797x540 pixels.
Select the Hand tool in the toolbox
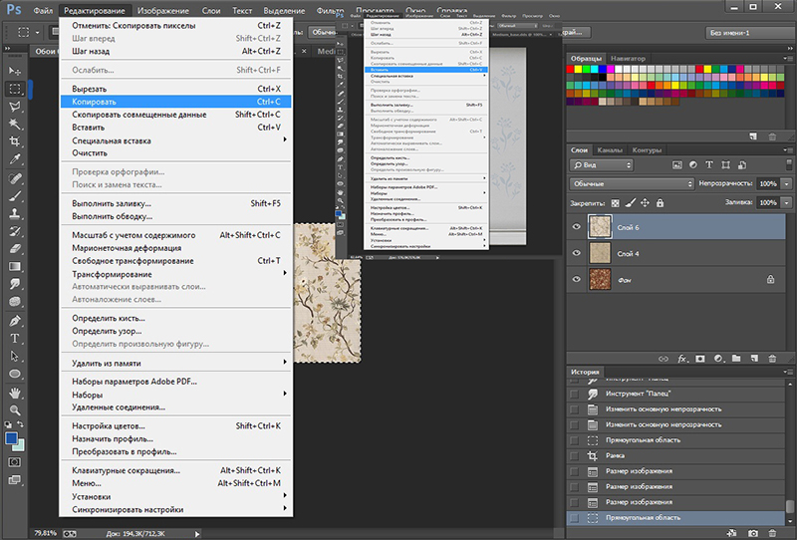tap(15, 392)
